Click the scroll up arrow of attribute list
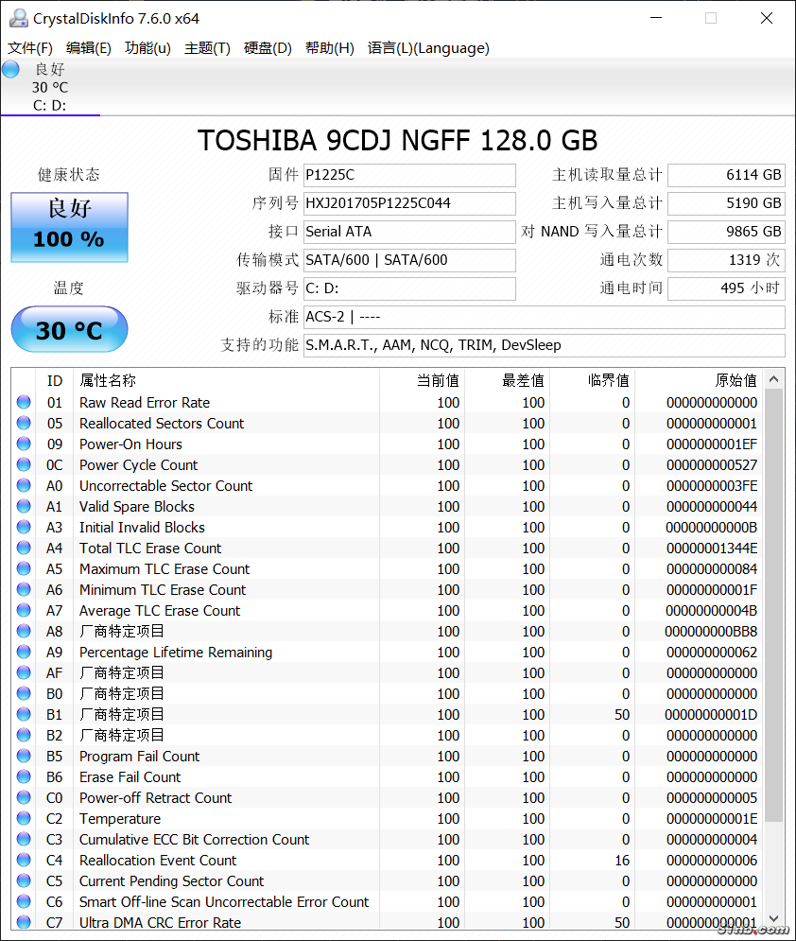 coord(774,380)
